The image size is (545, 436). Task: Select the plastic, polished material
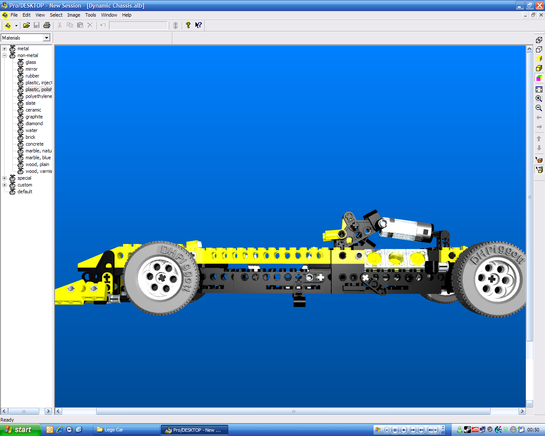(x=38, y=89)
